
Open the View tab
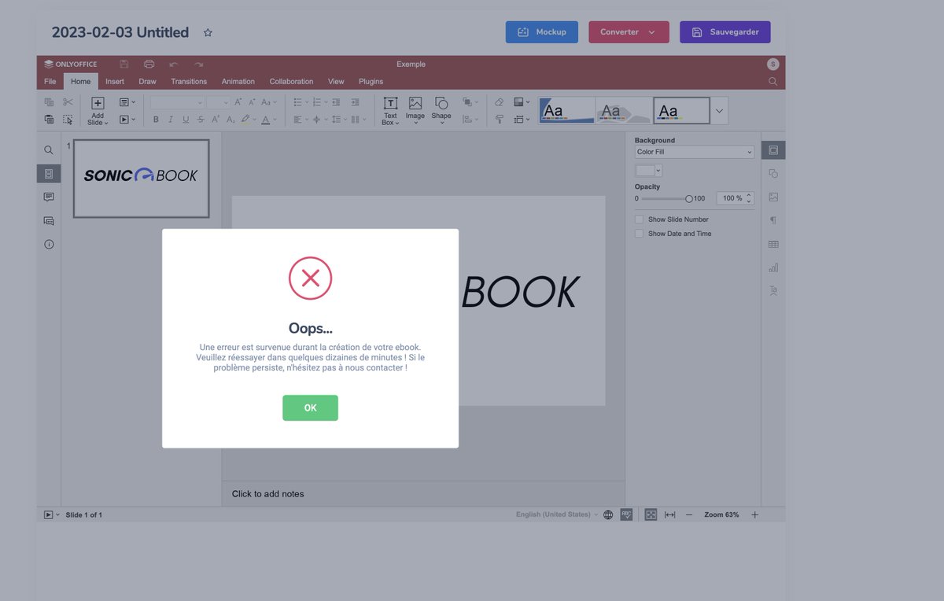(x=336, y=81)
